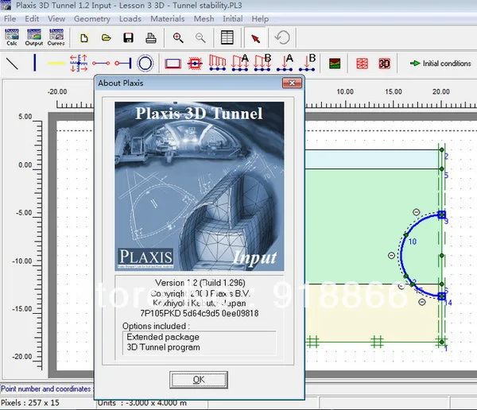
Task: Select tunnel bottom point 14 square marker
Action: 442,296
